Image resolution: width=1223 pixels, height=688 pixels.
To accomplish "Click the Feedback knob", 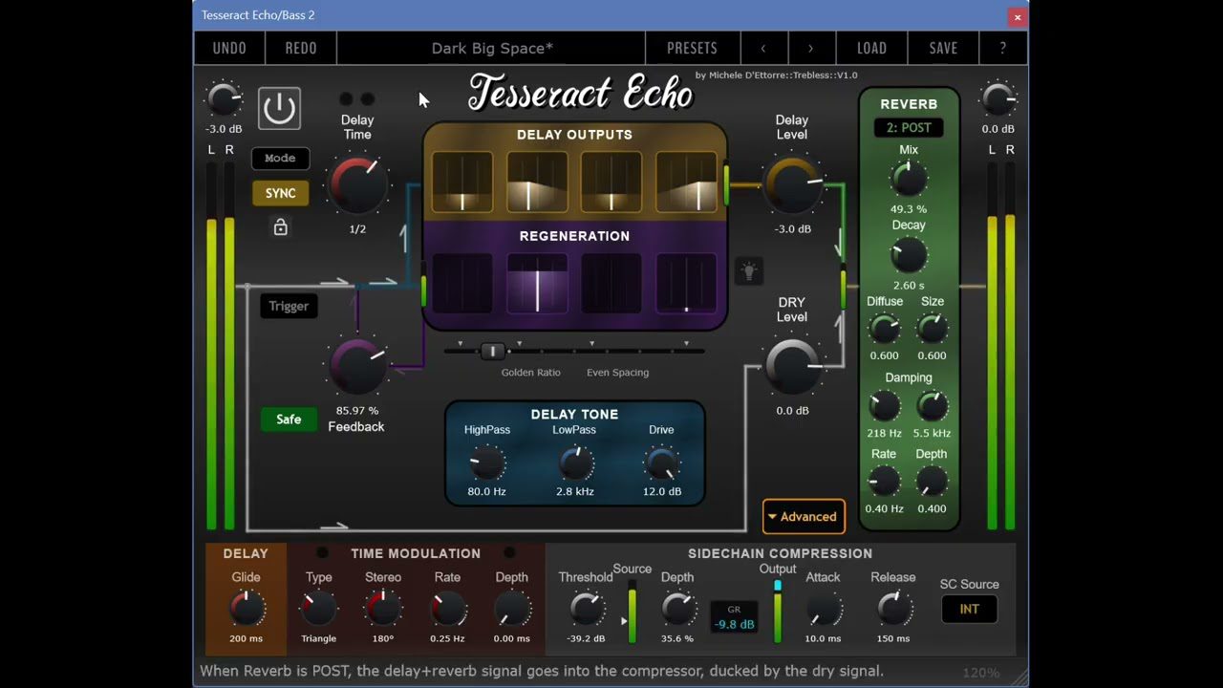I will click(357, 368).
